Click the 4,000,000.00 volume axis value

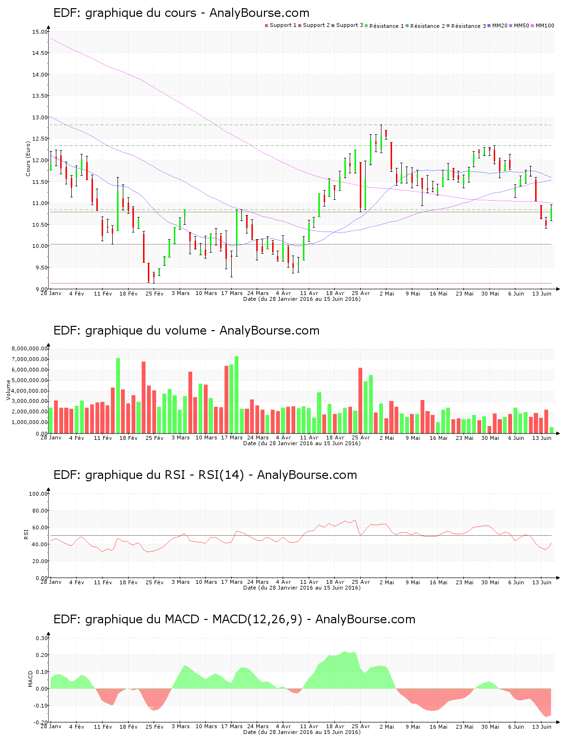pyautogui.click(x=30, y=391)
